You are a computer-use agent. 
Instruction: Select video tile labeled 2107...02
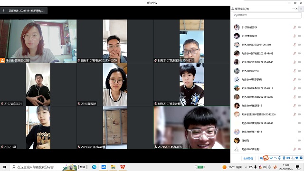click(x=115, y=85)
